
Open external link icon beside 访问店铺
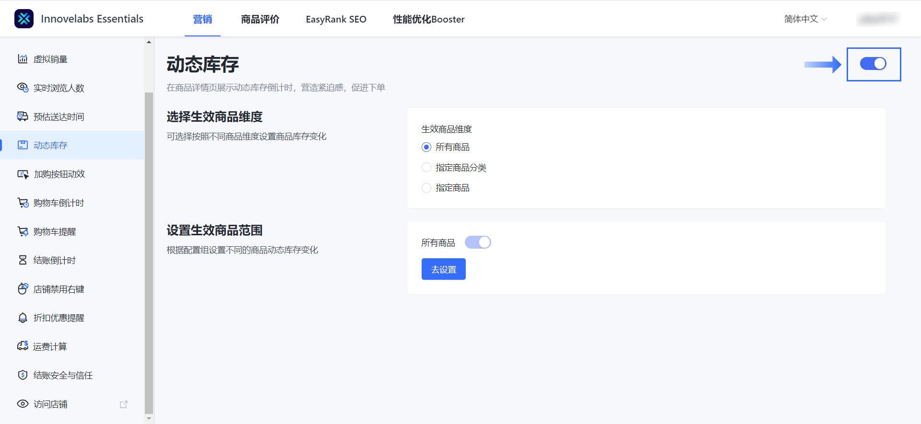coord(124,404)
